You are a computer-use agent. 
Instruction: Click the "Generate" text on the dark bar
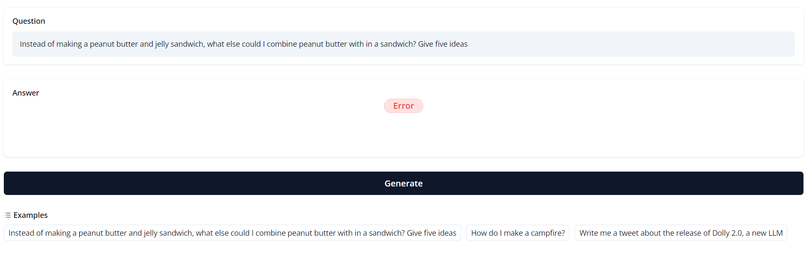403,183
